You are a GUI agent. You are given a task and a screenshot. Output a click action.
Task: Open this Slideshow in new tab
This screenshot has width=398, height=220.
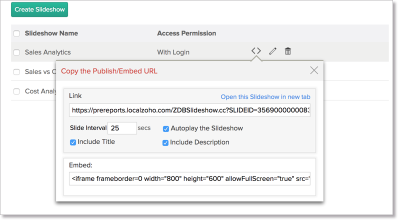[x=265, y=96]
